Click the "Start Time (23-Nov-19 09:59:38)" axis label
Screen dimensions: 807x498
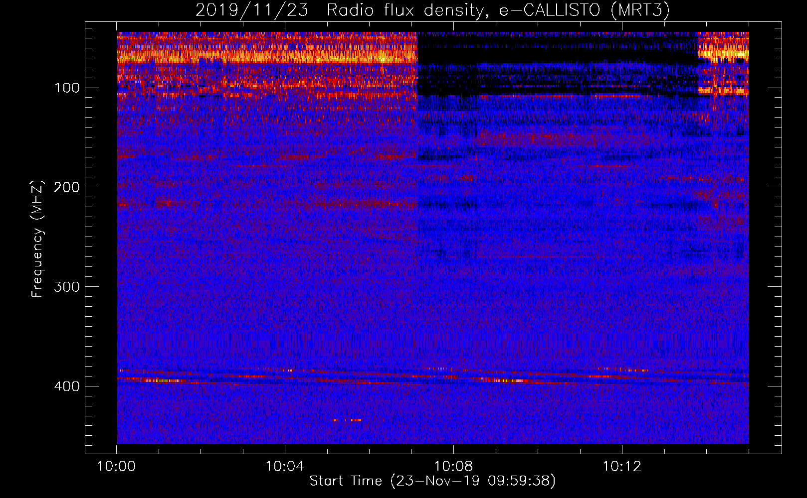[x=432, y=481]
